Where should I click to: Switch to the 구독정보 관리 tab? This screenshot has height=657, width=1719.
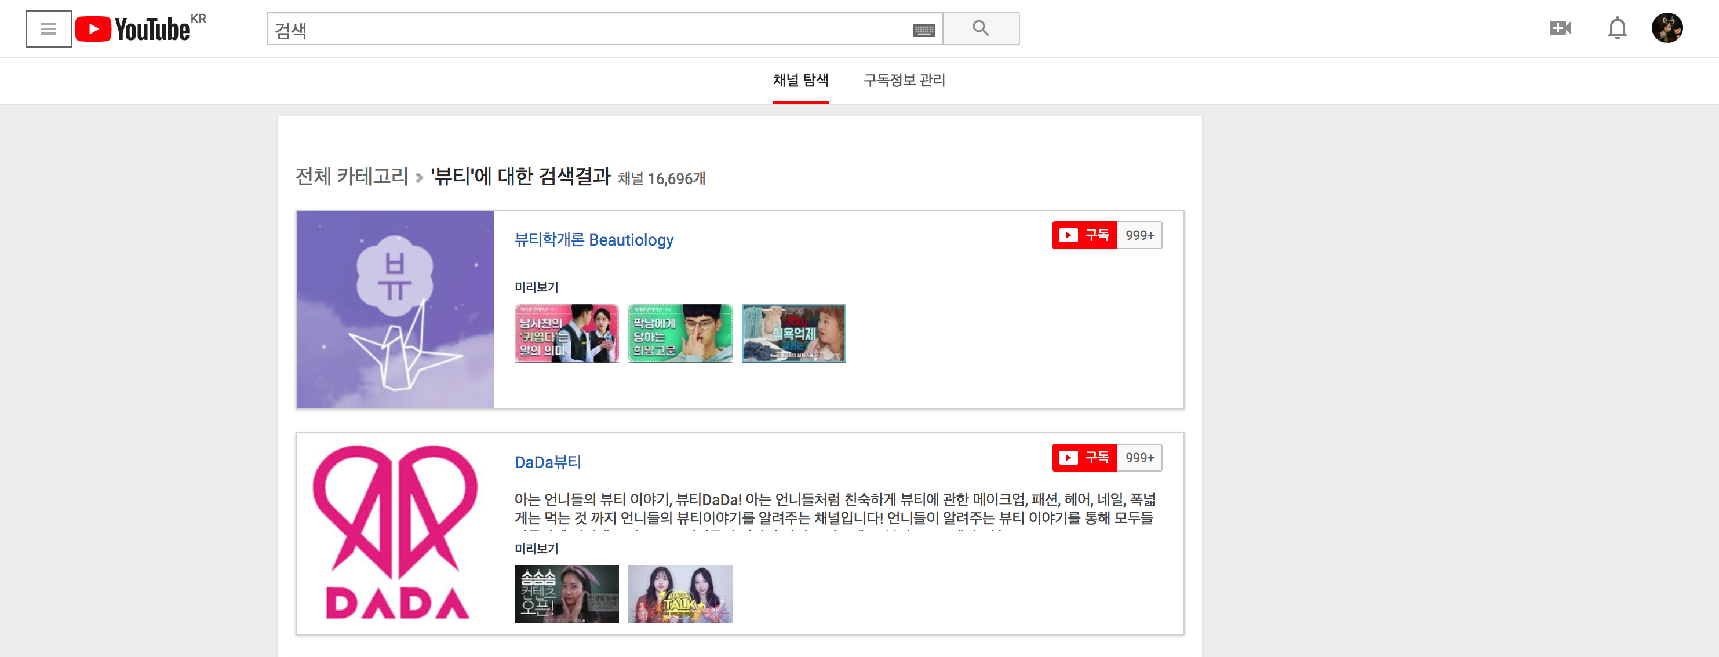(904, 80)
